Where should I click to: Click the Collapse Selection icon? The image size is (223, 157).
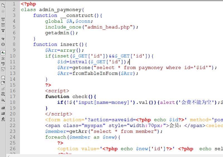3,25
